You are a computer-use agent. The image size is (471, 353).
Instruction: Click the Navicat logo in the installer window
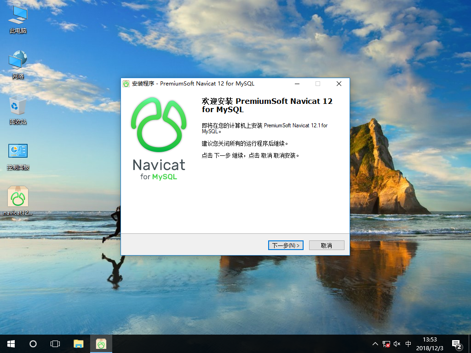pos(158,124)
